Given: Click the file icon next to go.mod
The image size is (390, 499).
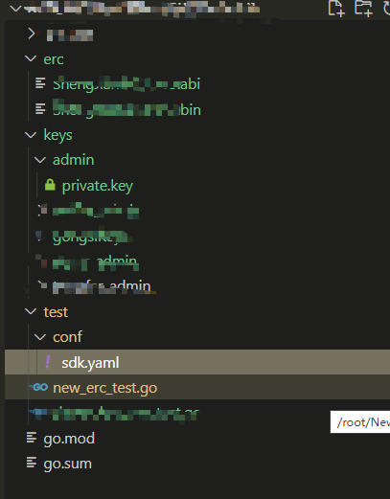Looking at the screenshot, I should click(x=32, y=438).
